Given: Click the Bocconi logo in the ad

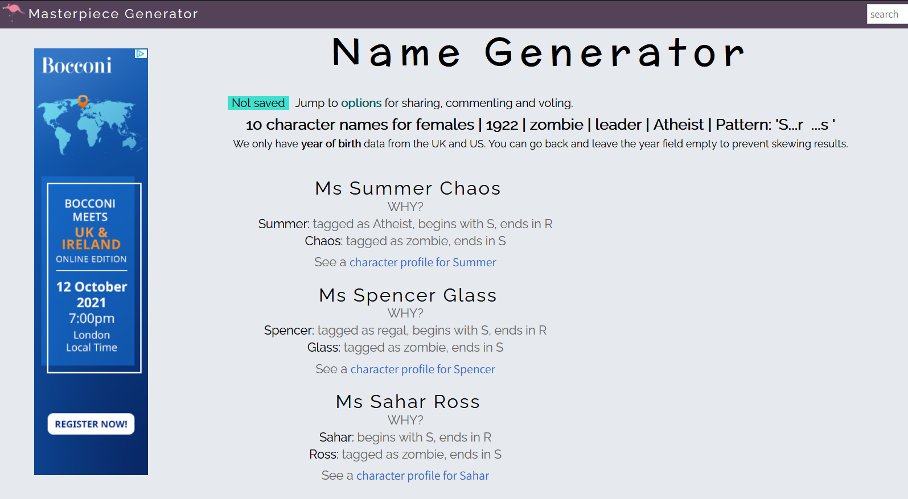Looking at the screenshot, I should 77,66.
